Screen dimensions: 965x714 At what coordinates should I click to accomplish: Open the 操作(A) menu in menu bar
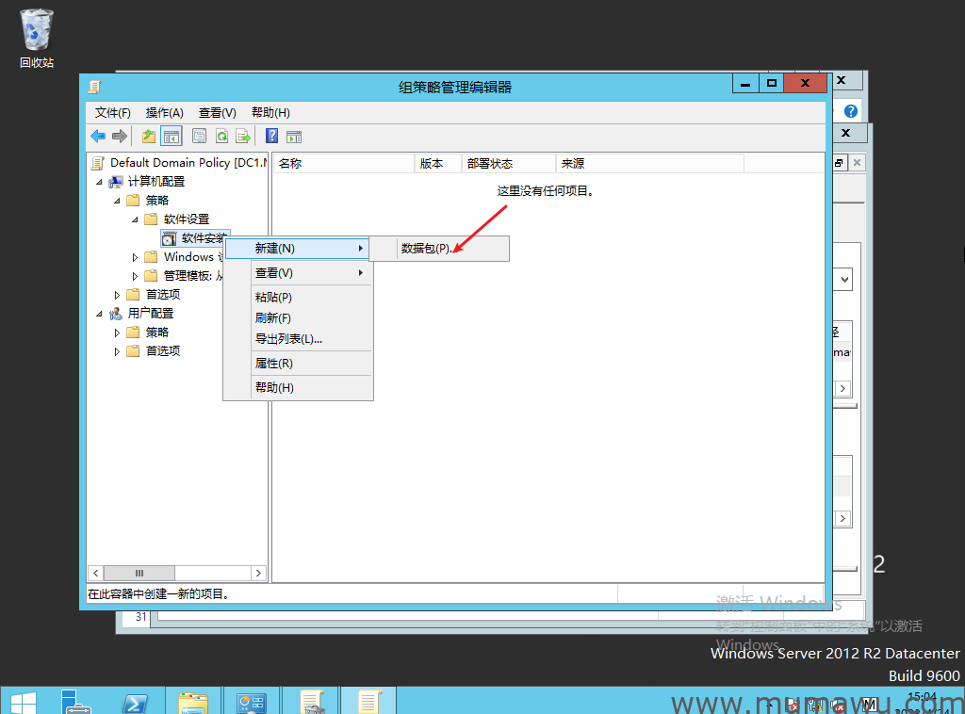point(164,113)
